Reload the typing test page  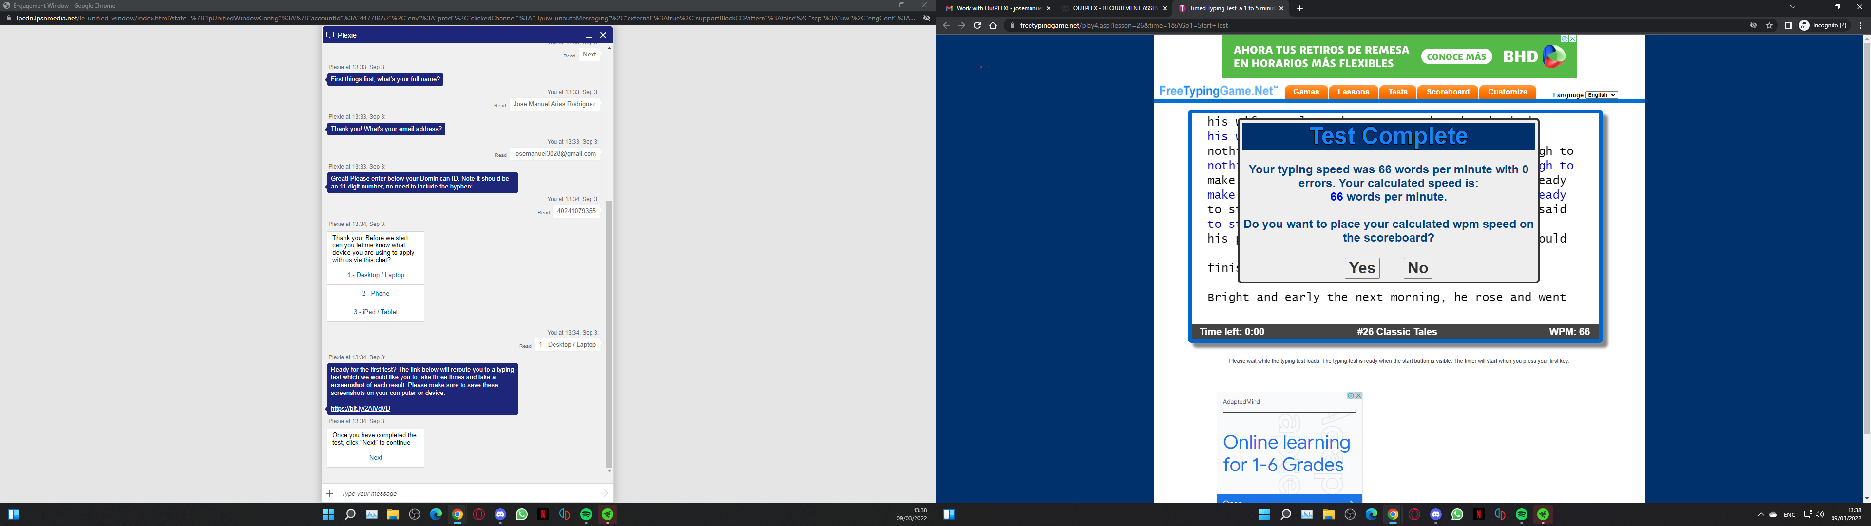977,25
